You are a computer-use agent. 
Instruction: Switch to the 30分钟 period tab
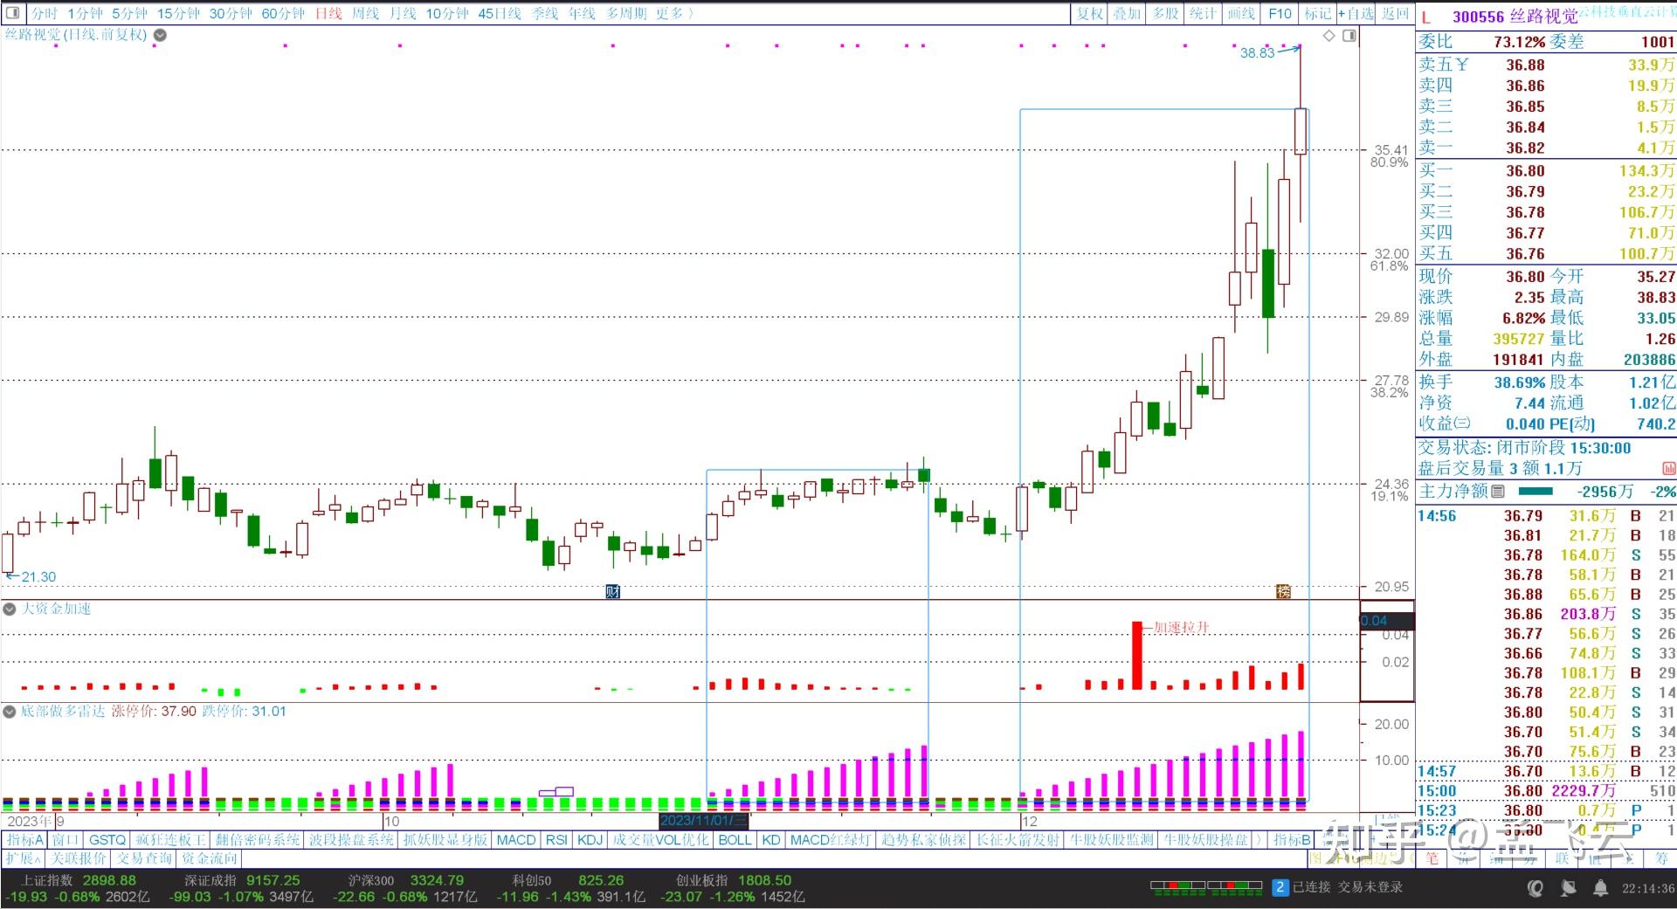click(231, 13)
